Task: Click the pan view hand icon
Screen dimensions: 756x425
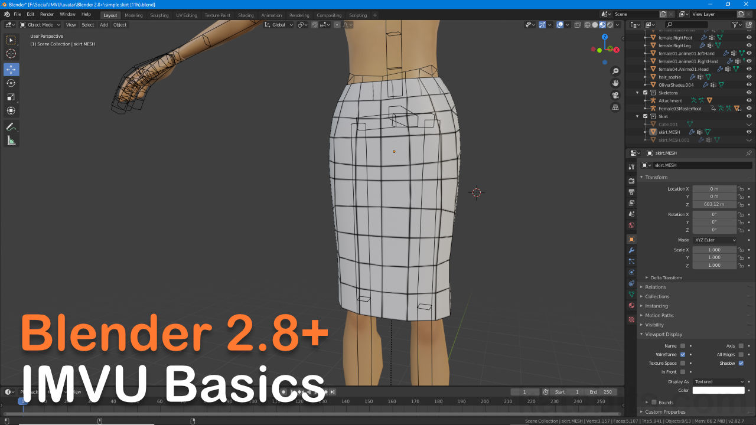Action: [615, 83]
